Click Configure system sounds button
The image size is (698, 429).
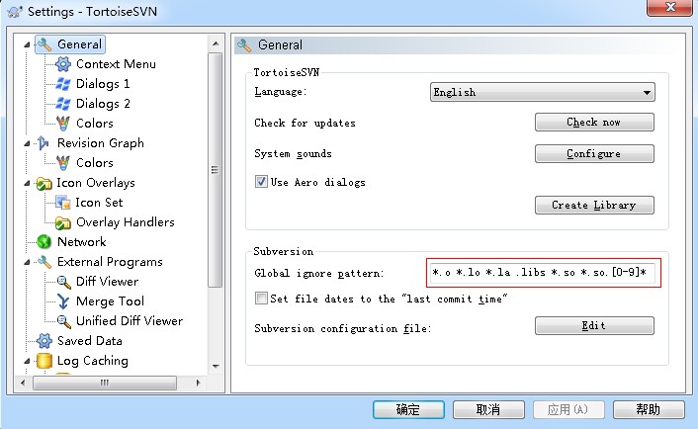point(594,153)
